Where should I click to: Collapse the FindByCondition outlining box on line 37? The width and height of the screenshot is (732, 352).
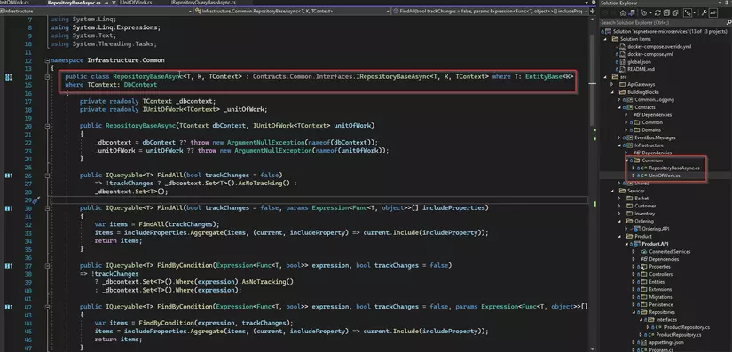(x=47, y=265)
